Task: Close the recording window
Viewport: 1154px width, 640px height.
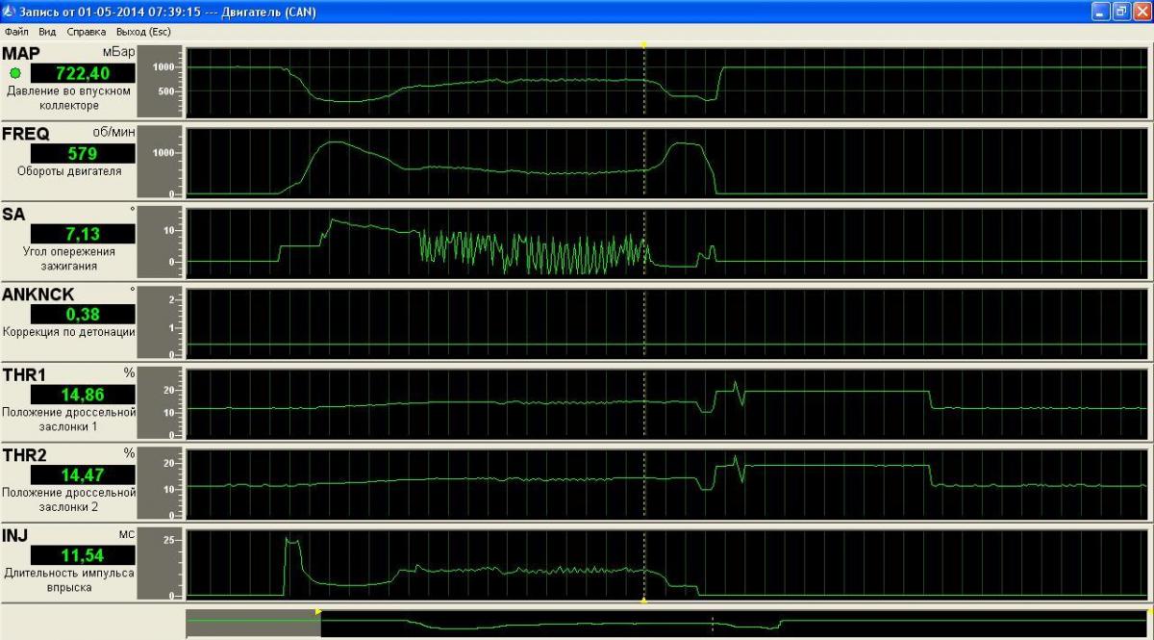Action: pos(1141,12)
